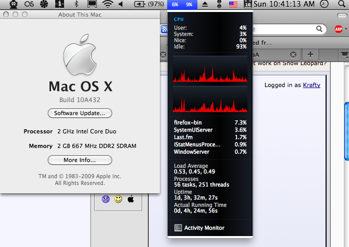This screenshot has width=349, height=247.
Task: Close the Firefox tab left of the iStat panel
Action: pyautogui.click(x=164, y=55)
